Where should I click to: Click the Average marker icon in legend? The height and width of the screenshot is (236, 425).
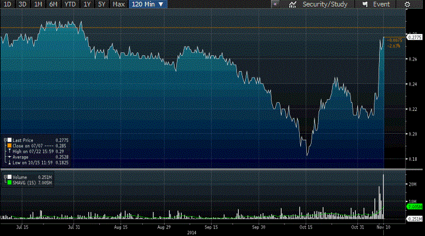pos(8,157)
